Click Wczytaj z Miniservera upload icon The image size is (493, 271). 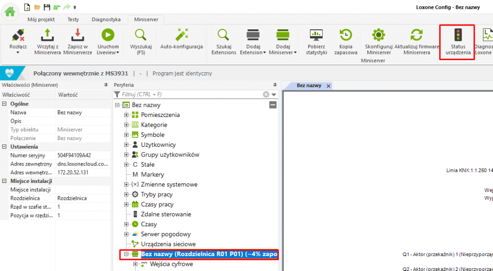tap(47, 36)
